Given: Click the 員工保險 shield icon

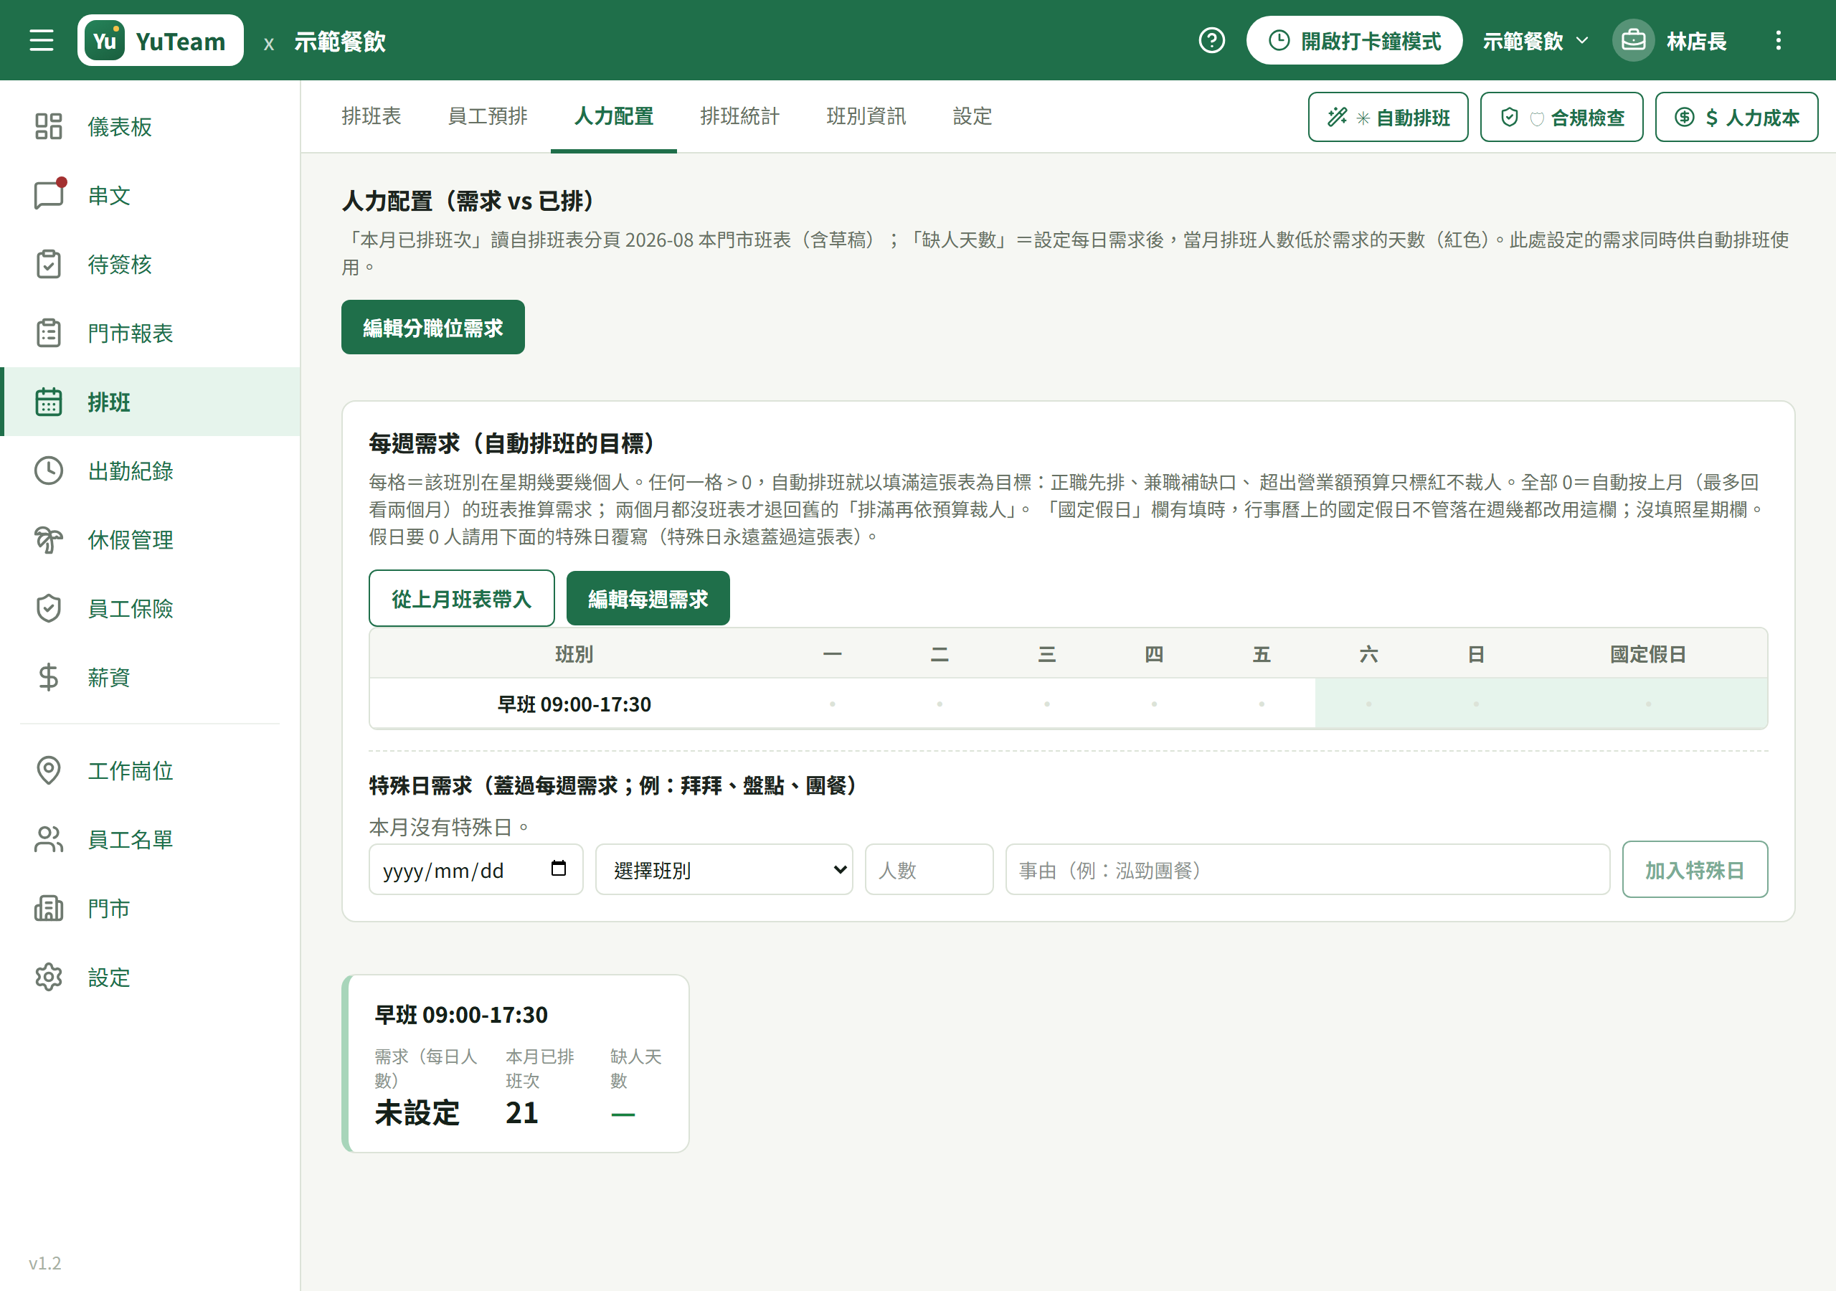Looking at the screenshot, I should (x=49, y=608).
